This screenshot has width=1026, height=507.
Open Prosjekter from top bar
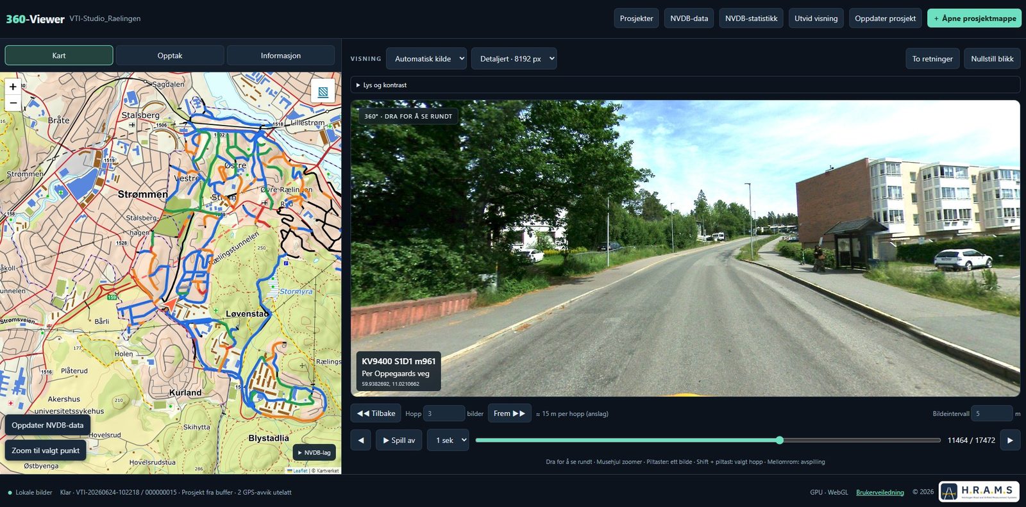click(x=636, y=18)
